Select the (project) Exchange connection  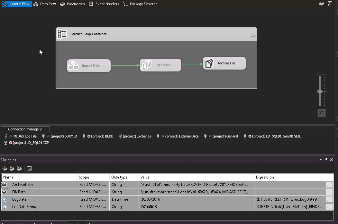[135, 136]
